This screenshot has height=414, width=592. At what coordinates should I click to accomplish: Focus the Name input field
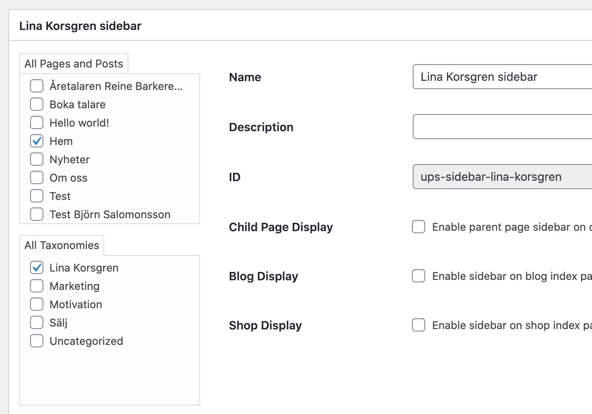502,77
